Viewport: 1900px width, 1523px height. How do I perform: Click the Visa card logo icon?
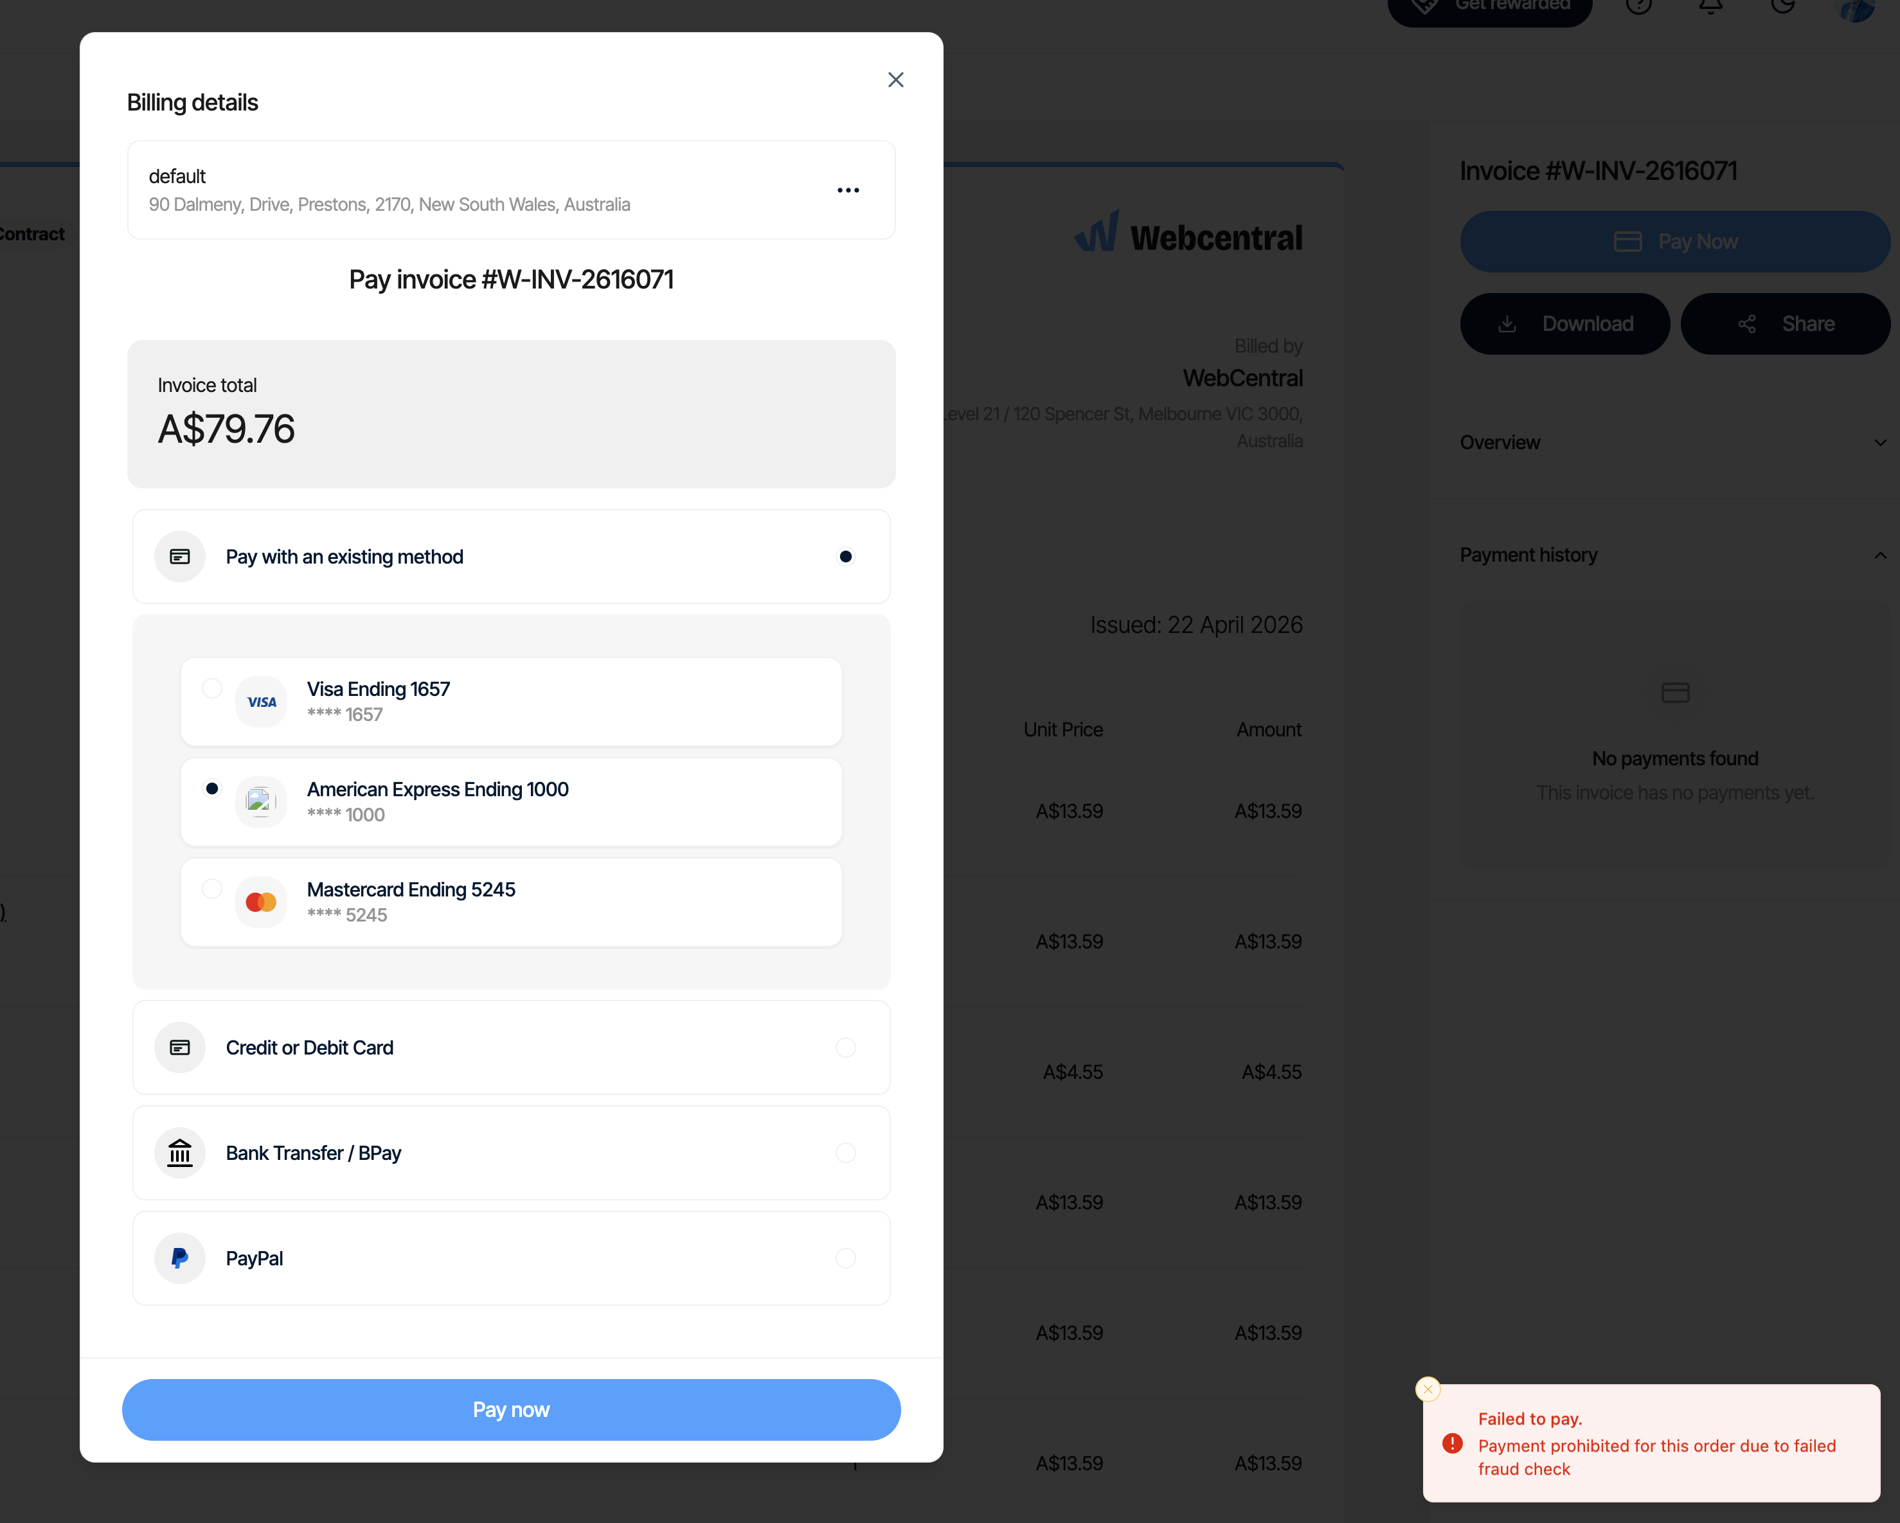click(261, 702)
